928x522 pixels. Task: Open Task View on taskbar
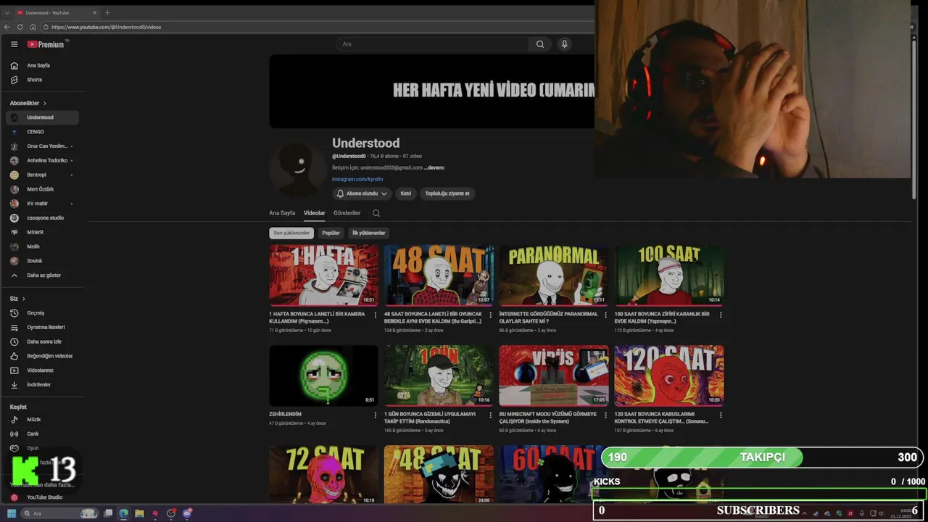pos(108,513)
